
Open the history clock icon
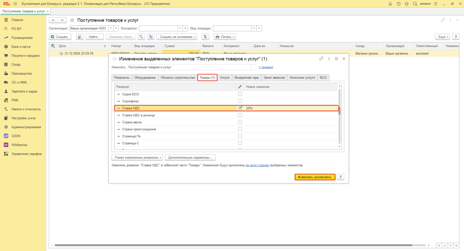pos(398,4)
